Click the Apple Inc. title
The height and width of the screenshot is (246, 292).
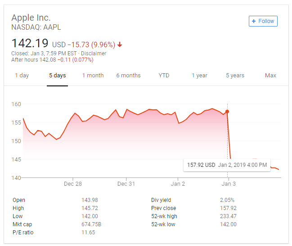(x=31, y=18)
